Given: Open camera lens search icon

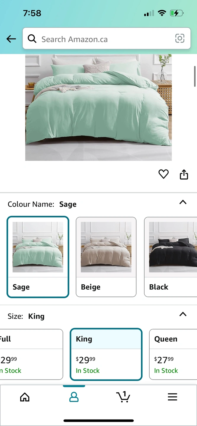Looking at the screenshot, I should click(180, 38).
